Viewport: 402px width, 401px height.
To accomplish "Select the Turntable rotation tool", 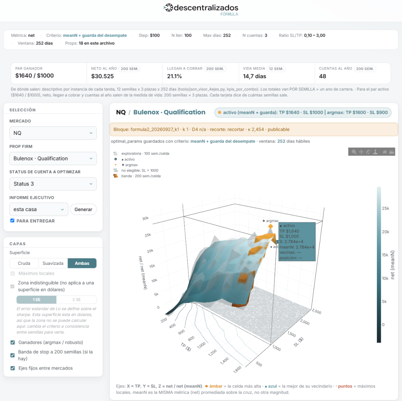I will [375, 152].
